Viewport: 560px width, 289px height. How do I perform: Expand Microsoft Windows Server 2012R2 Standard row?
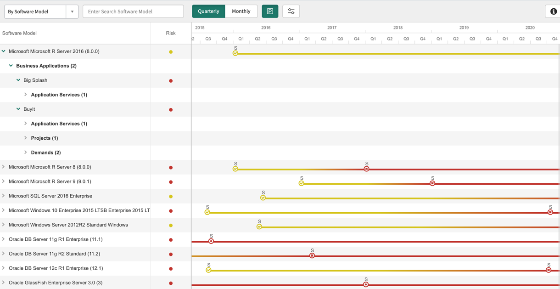coord(4,225)
